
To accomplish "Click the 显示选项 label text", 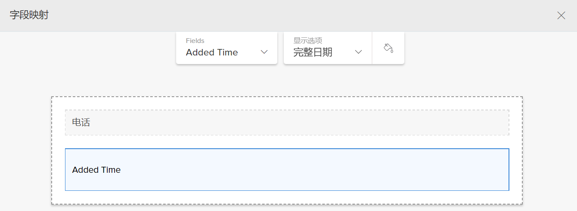I will click(x=307, y=41).
